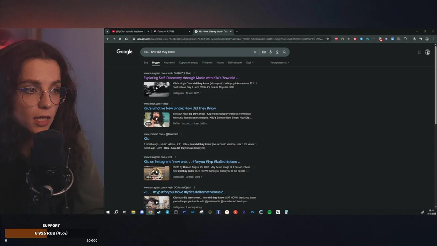
Task: Play the 0:46 TikTok video thumbnail
Action: pos(156,120)
